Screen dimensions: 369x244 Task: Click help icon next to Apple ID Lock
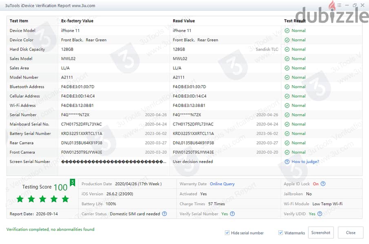click(x=323, y=184)
